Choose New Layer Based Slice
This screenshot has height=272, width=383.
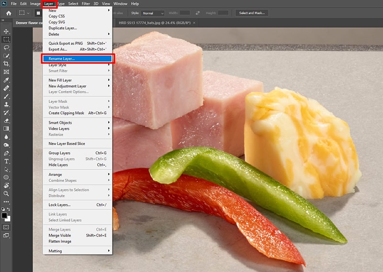click(x=78, y=144)
